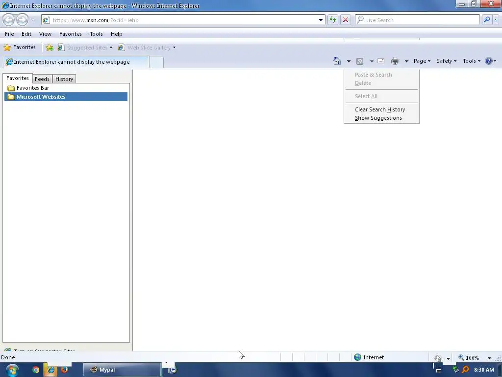Expand the Print options dropdown arrow
502x377 pixels.
pos(406,61)
